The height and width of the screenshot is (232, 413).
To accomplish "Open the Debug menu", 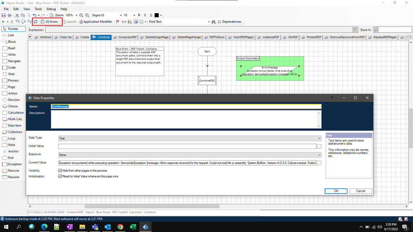I will 51,9.
